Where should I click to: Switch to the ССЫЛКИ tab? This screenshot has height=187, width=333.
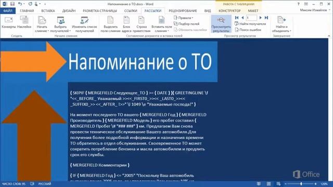coord(131,10)
